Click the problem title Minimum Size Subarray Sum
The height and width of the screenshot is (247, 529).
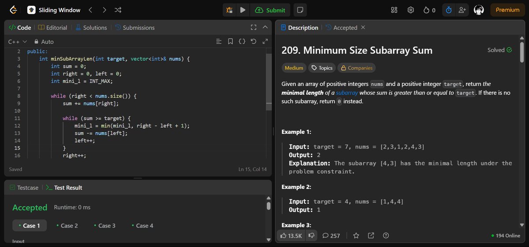tap(357, 50)
